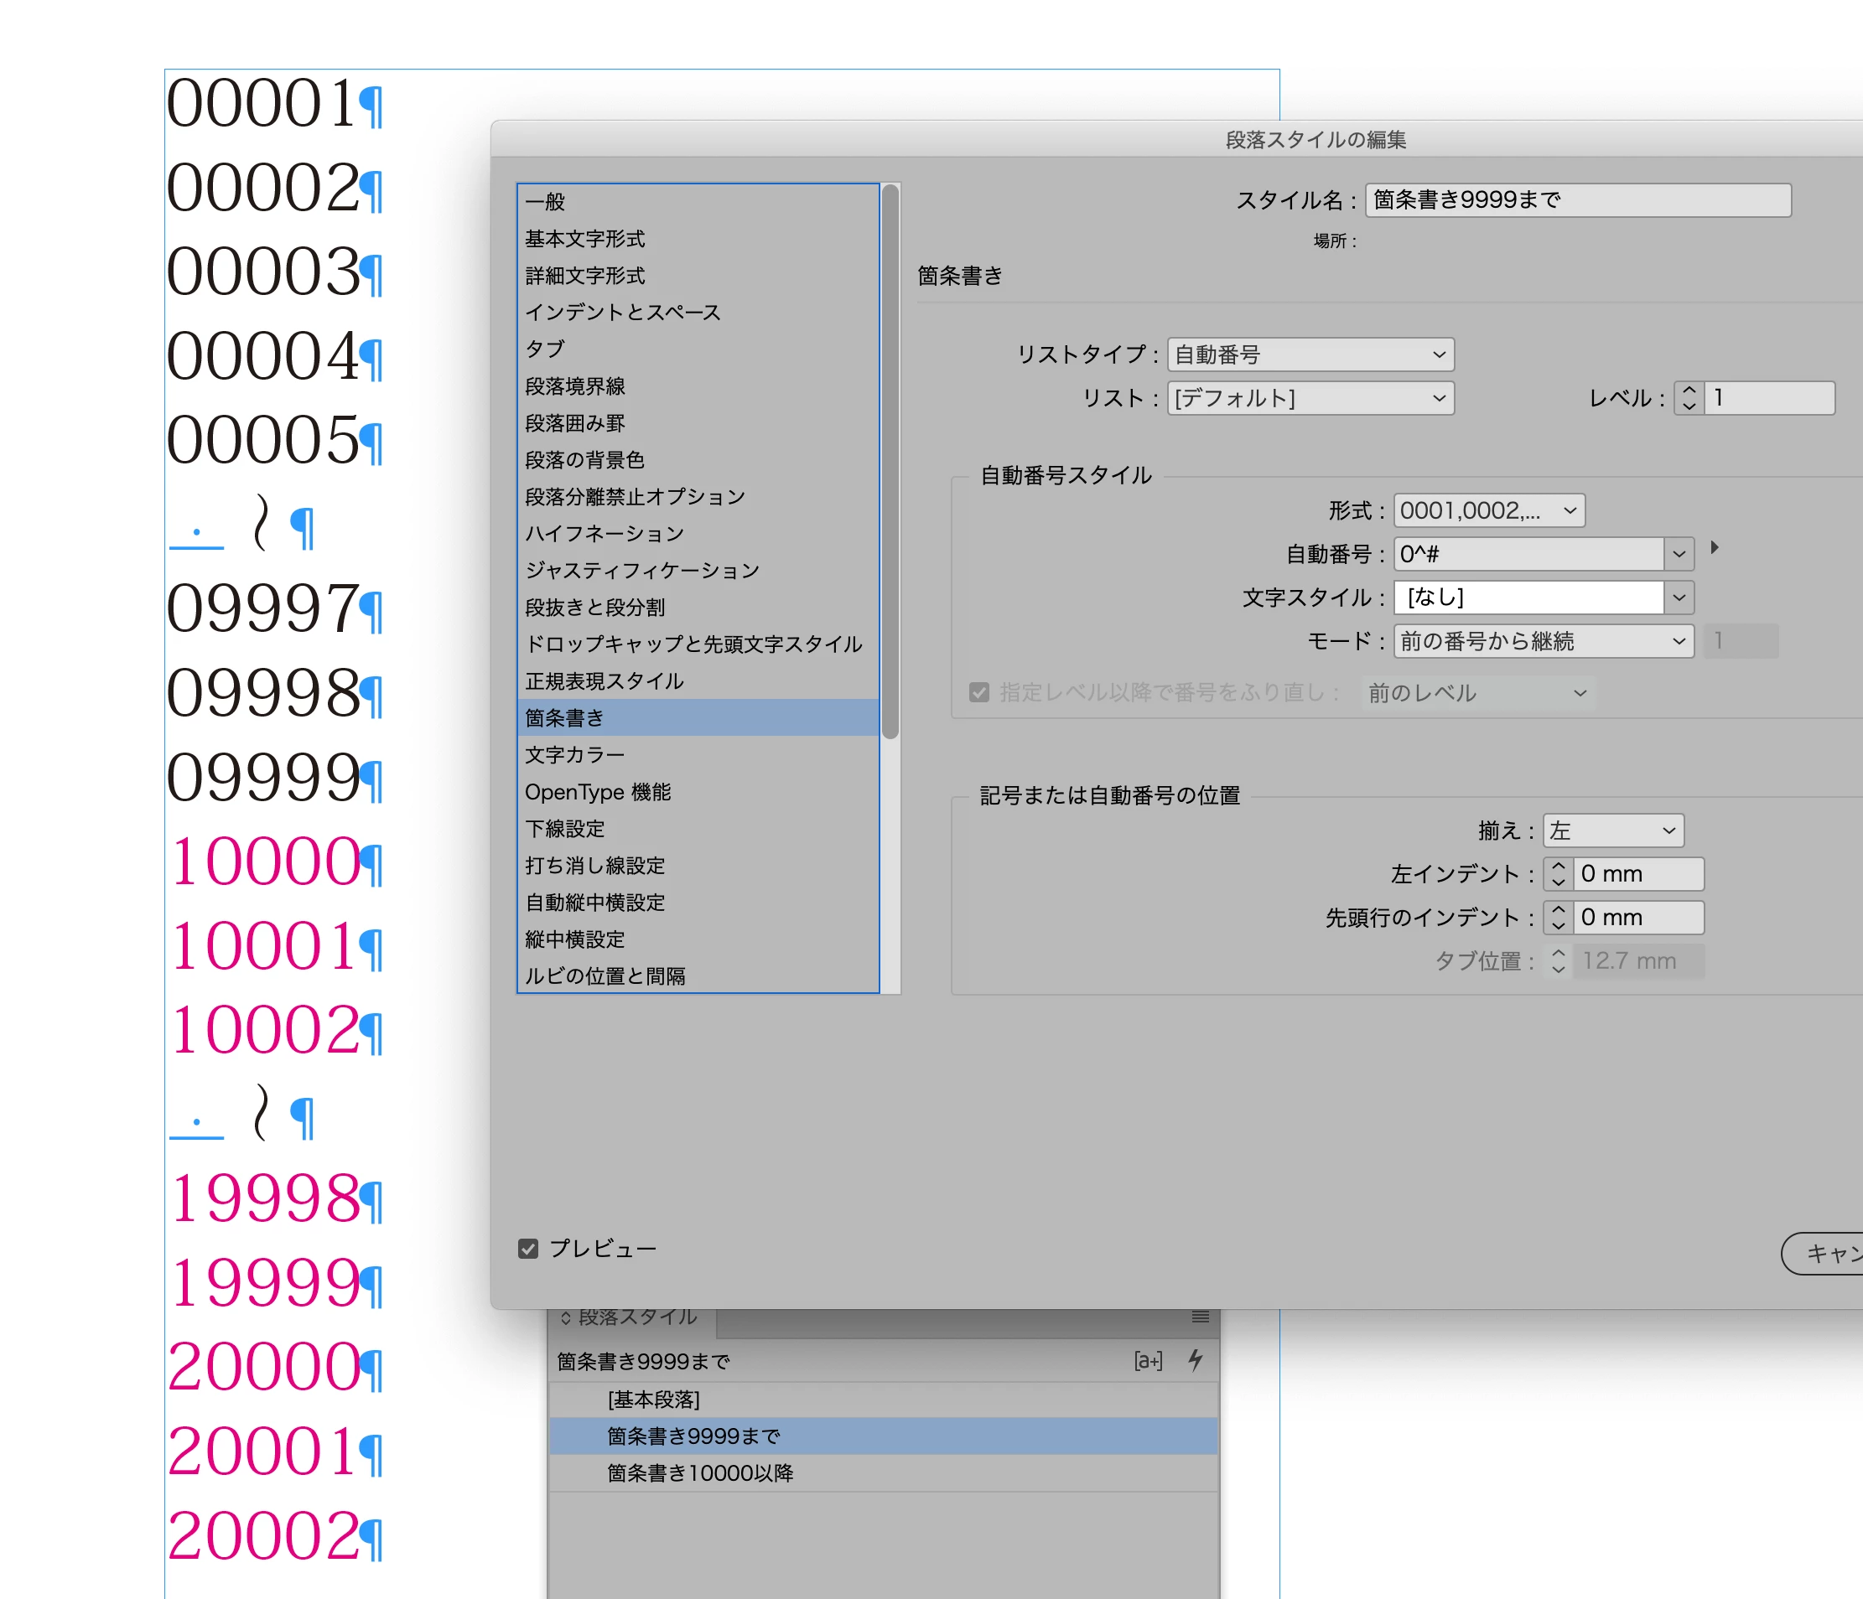Open the 形式 number format dropdown

[x=1488, y=510]
